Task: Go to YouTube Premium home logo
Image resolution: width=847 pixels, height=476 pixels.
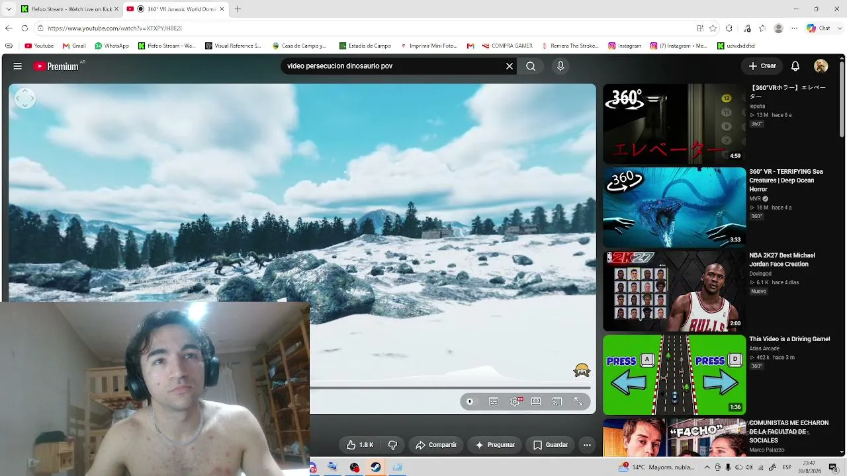Action: (x=56, y=66)
